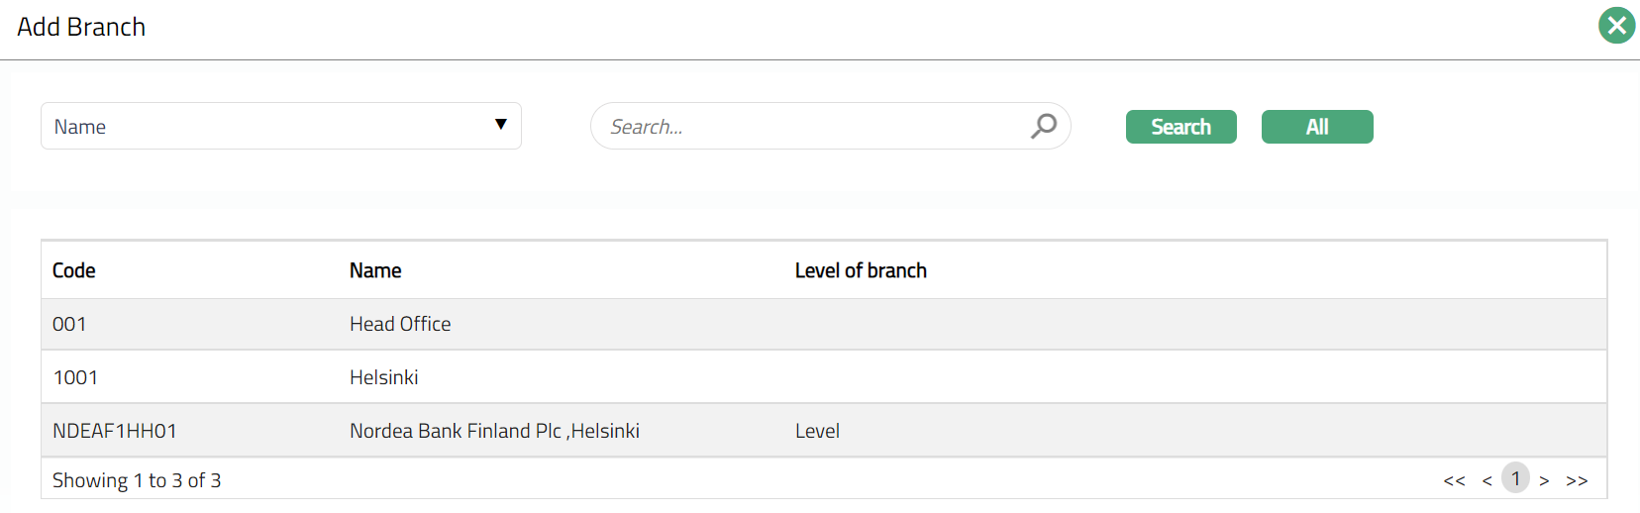
Task: Sort by the Name column header
Action: click(x=375, y=270)
